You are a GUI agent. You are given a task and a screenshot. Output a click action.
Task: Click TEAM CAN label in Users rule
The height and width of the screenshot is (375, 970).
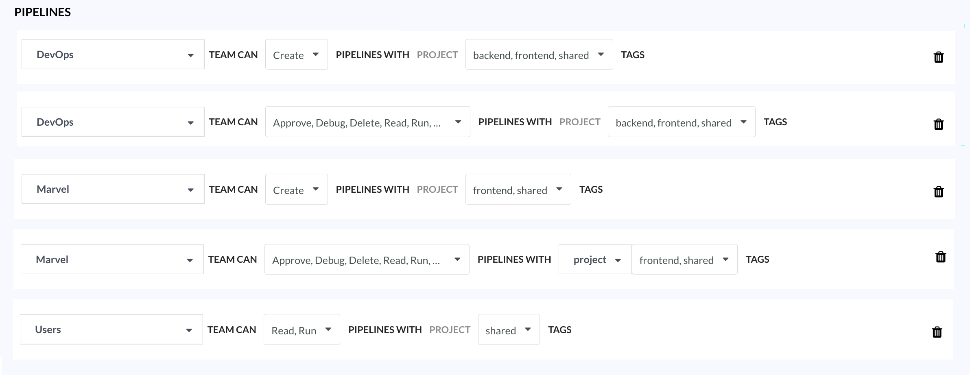[232, 330]
